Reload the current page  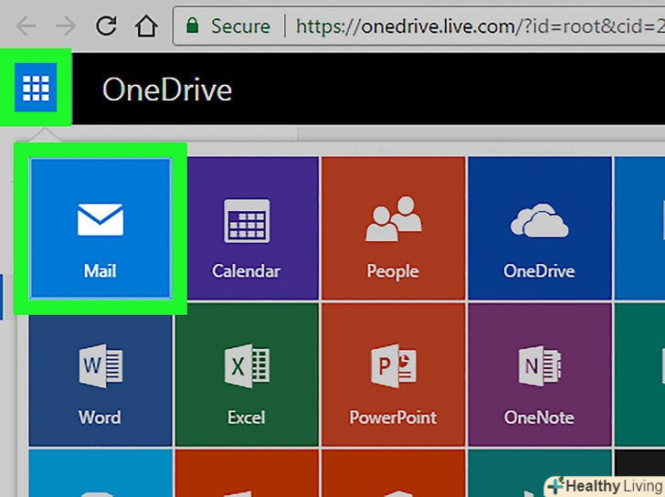(x=106, y=26)
